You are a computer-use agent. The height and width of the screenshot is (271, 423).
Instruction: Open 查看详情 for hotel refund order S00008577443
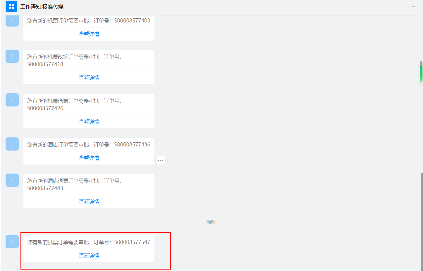point(89,202)
